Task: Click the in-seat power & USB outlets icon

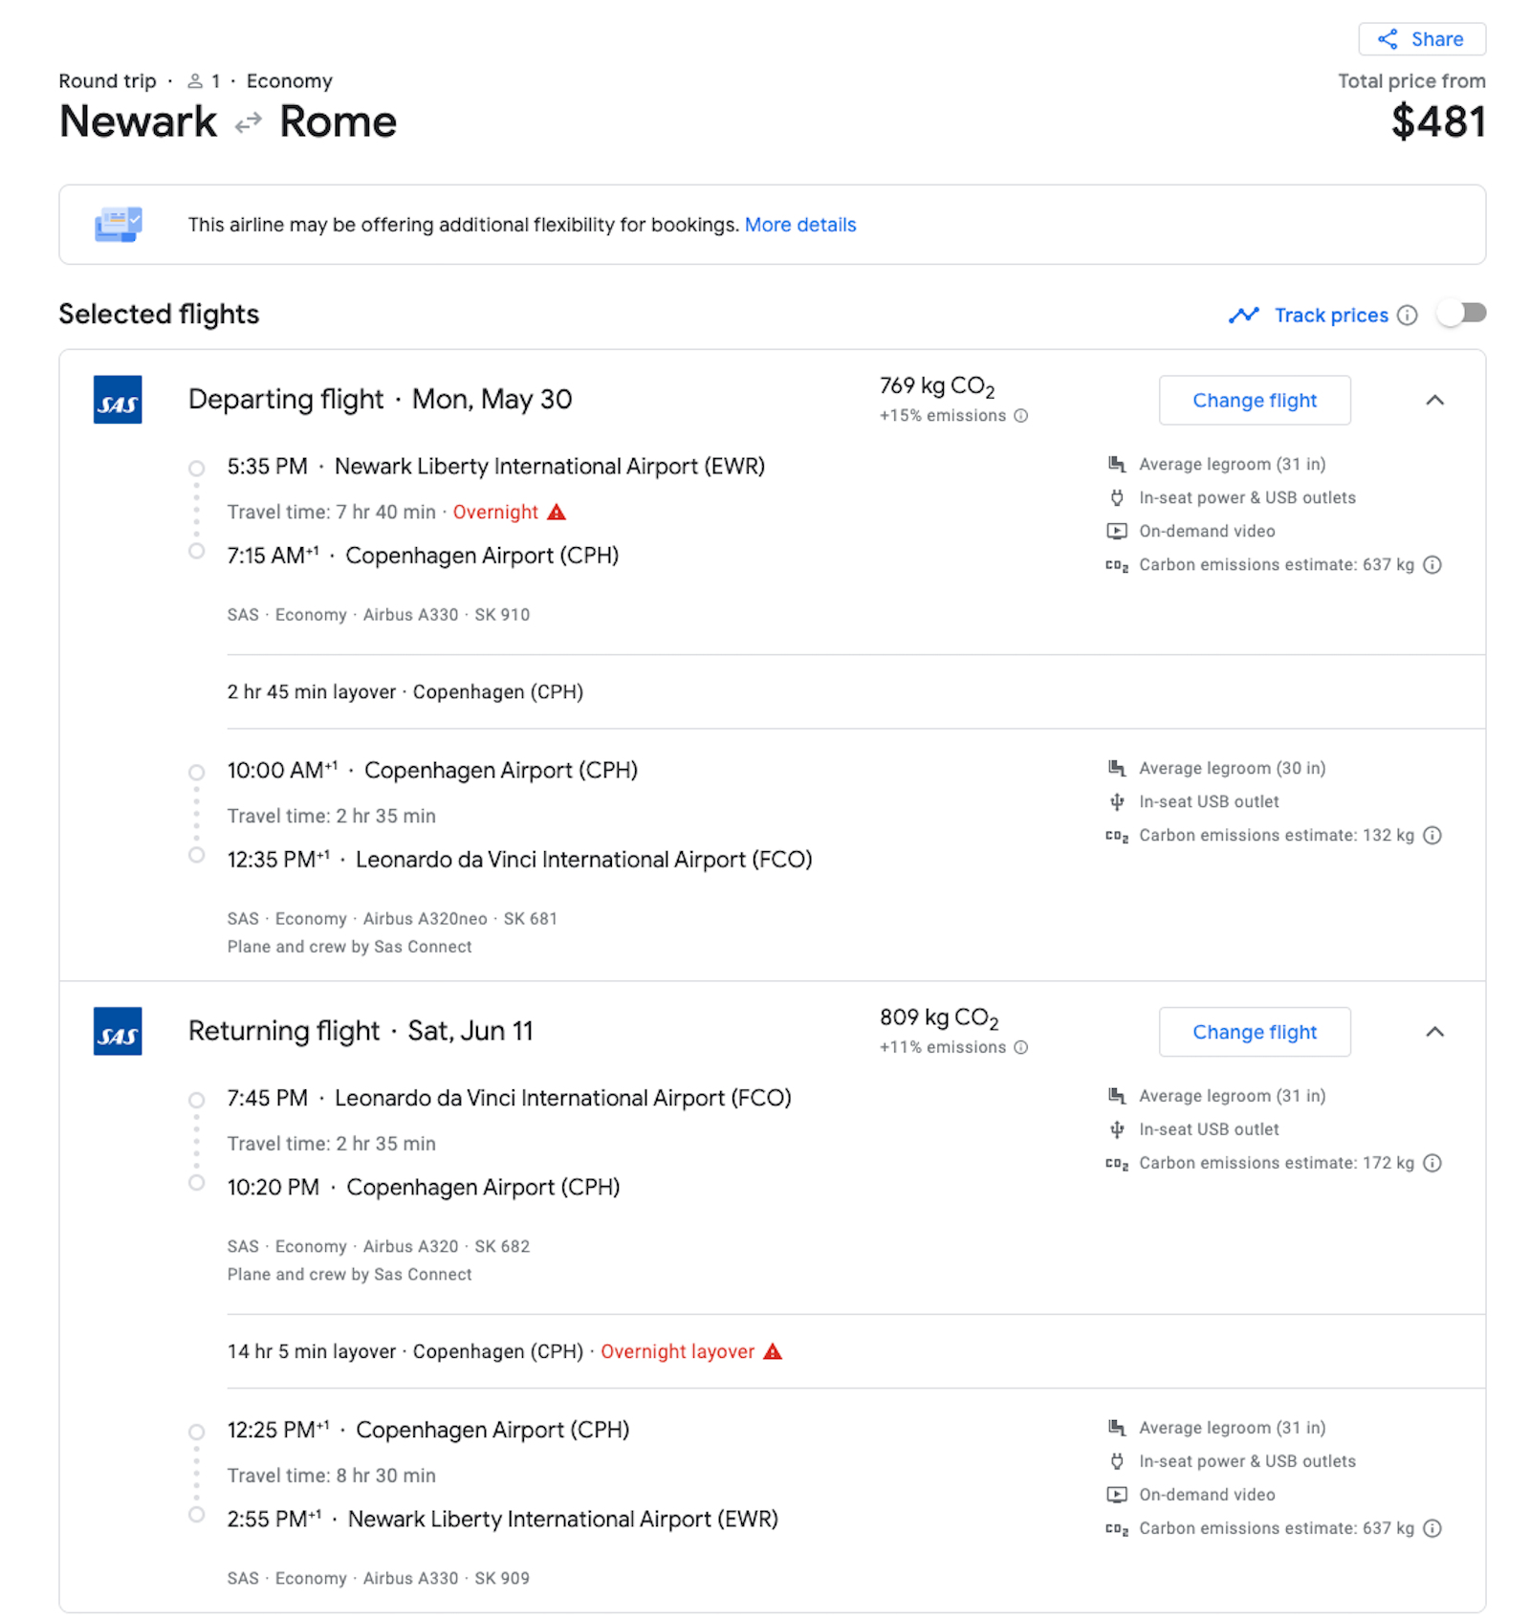Action: point(1117,497)
